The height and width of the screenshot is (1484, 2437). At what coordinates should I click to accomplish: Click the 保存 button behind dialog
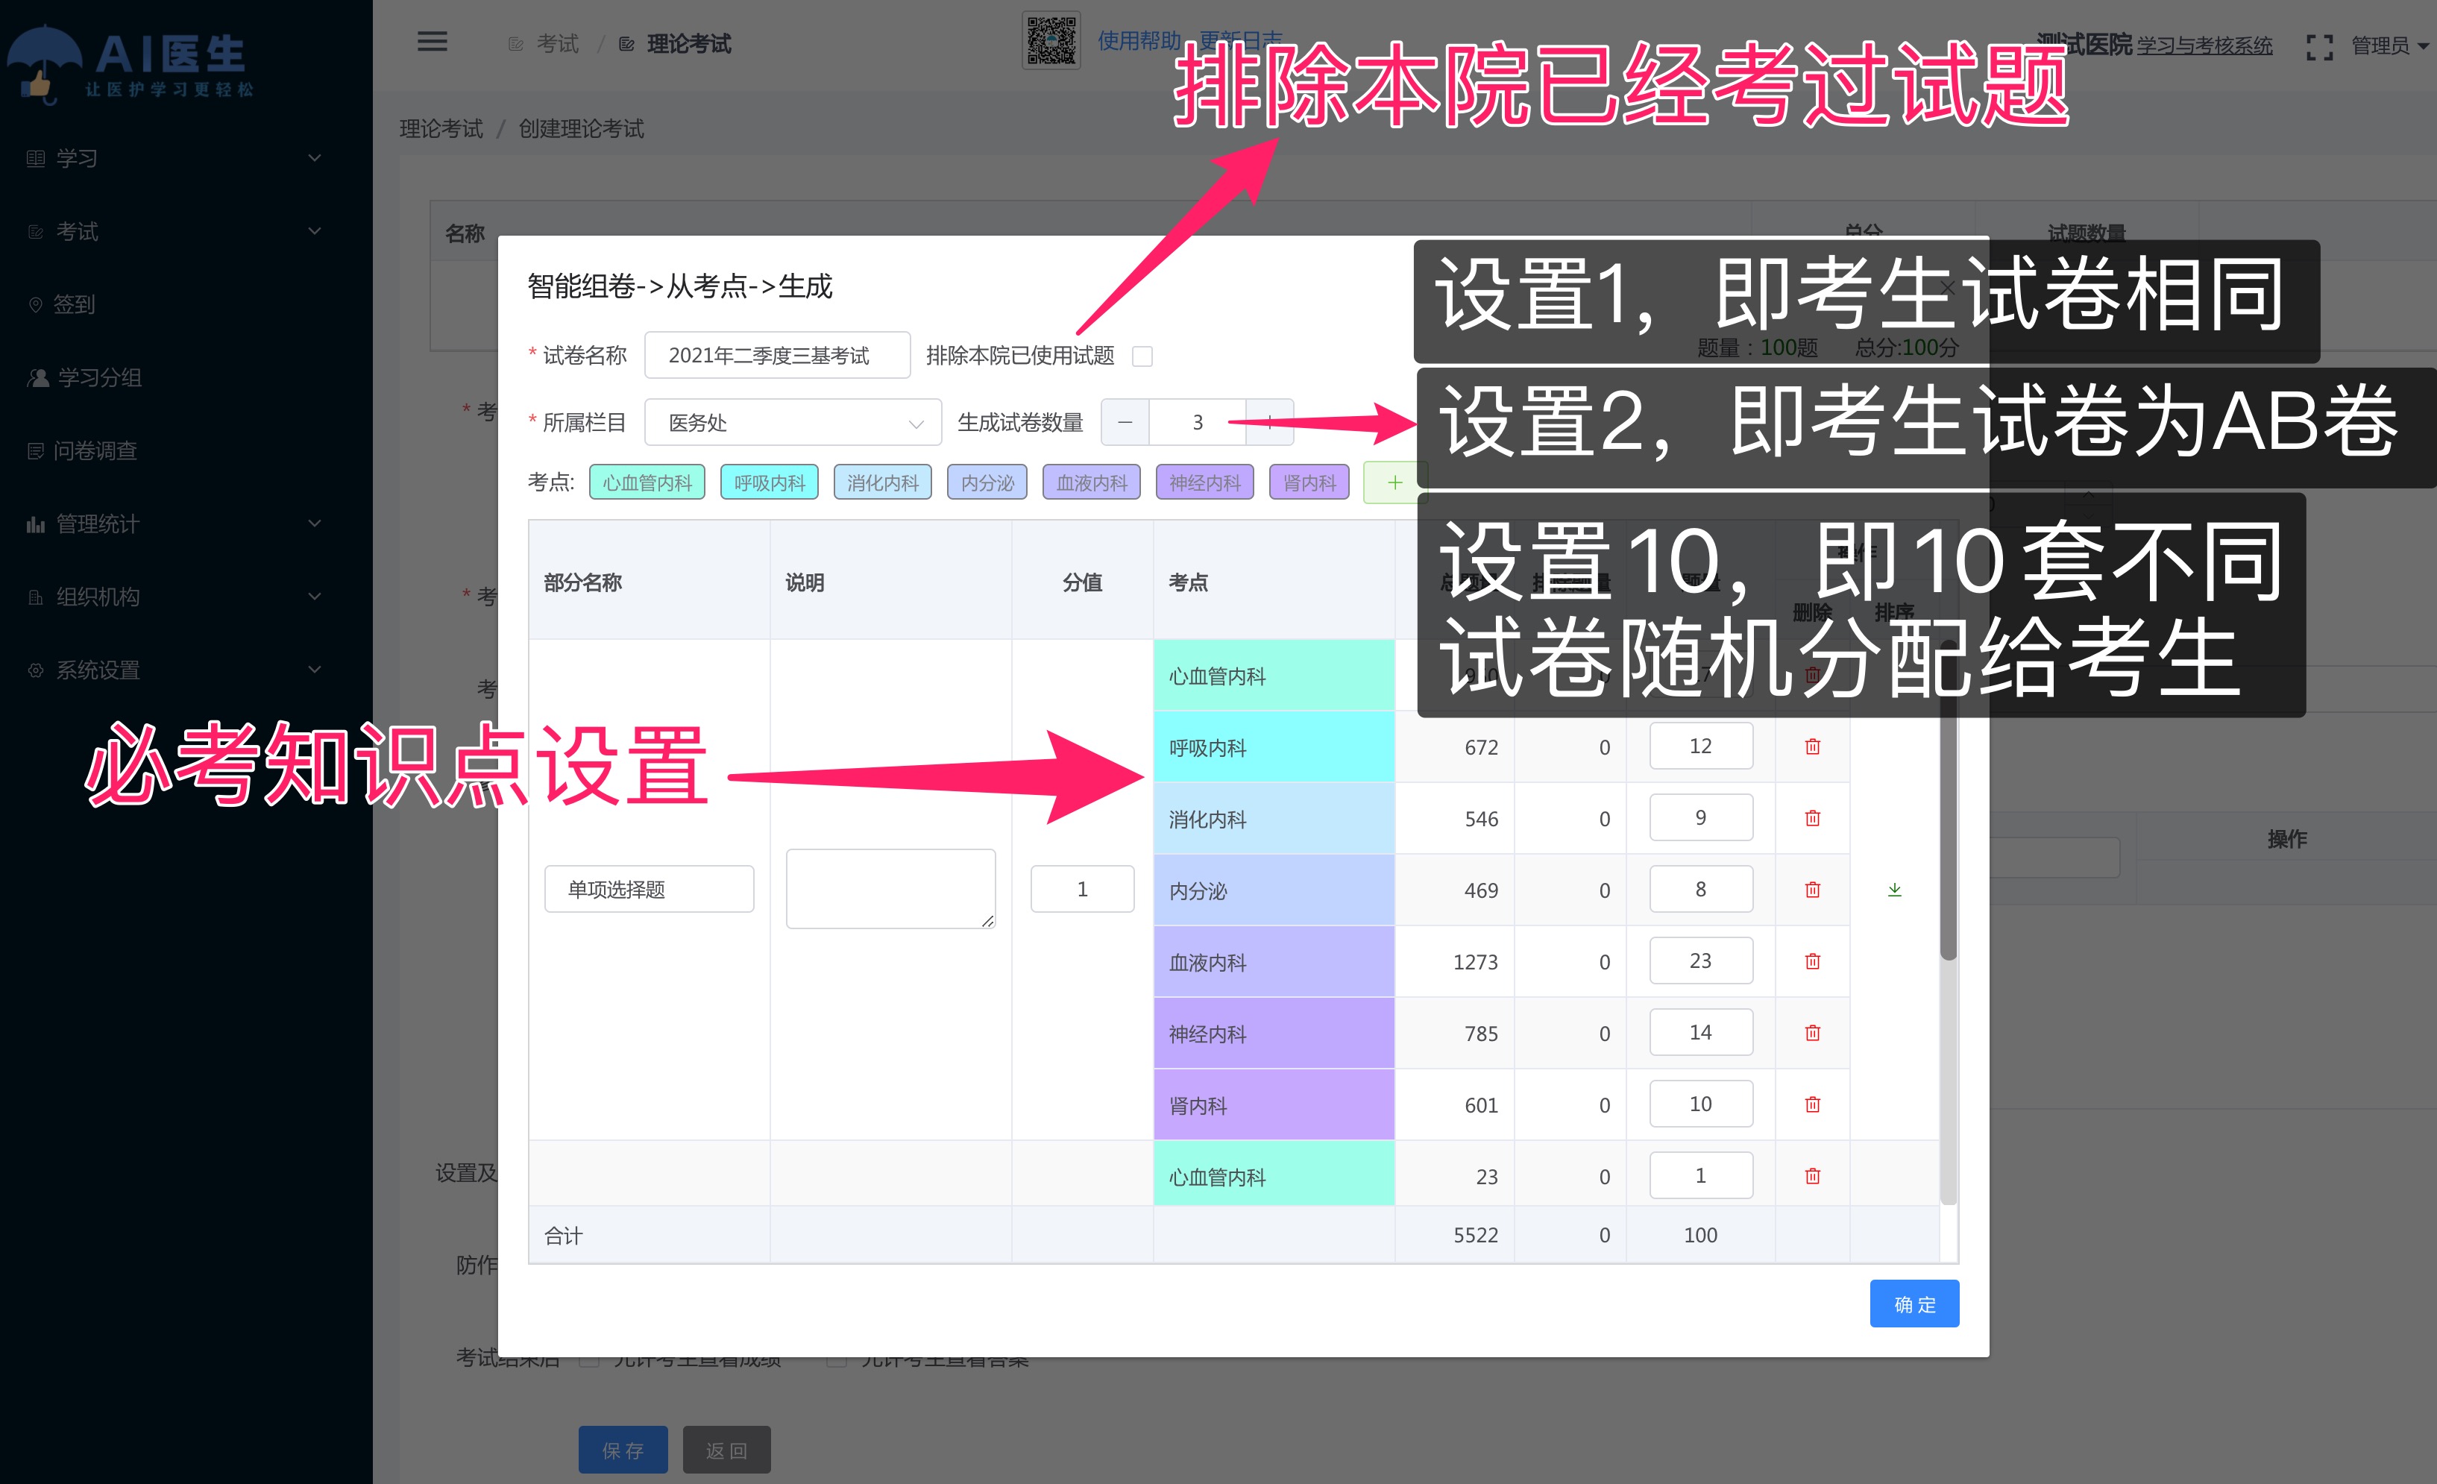[x=623, y=1450]
